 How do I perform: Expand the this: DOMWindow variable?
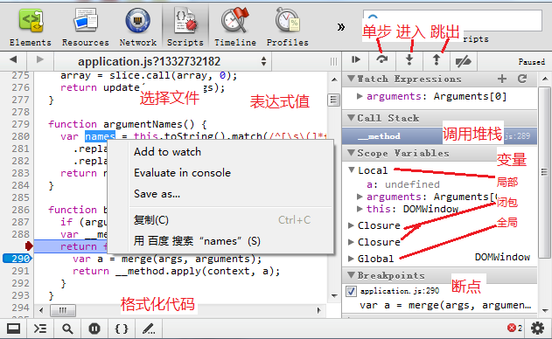pyautogui.click(x=360, y=209)
